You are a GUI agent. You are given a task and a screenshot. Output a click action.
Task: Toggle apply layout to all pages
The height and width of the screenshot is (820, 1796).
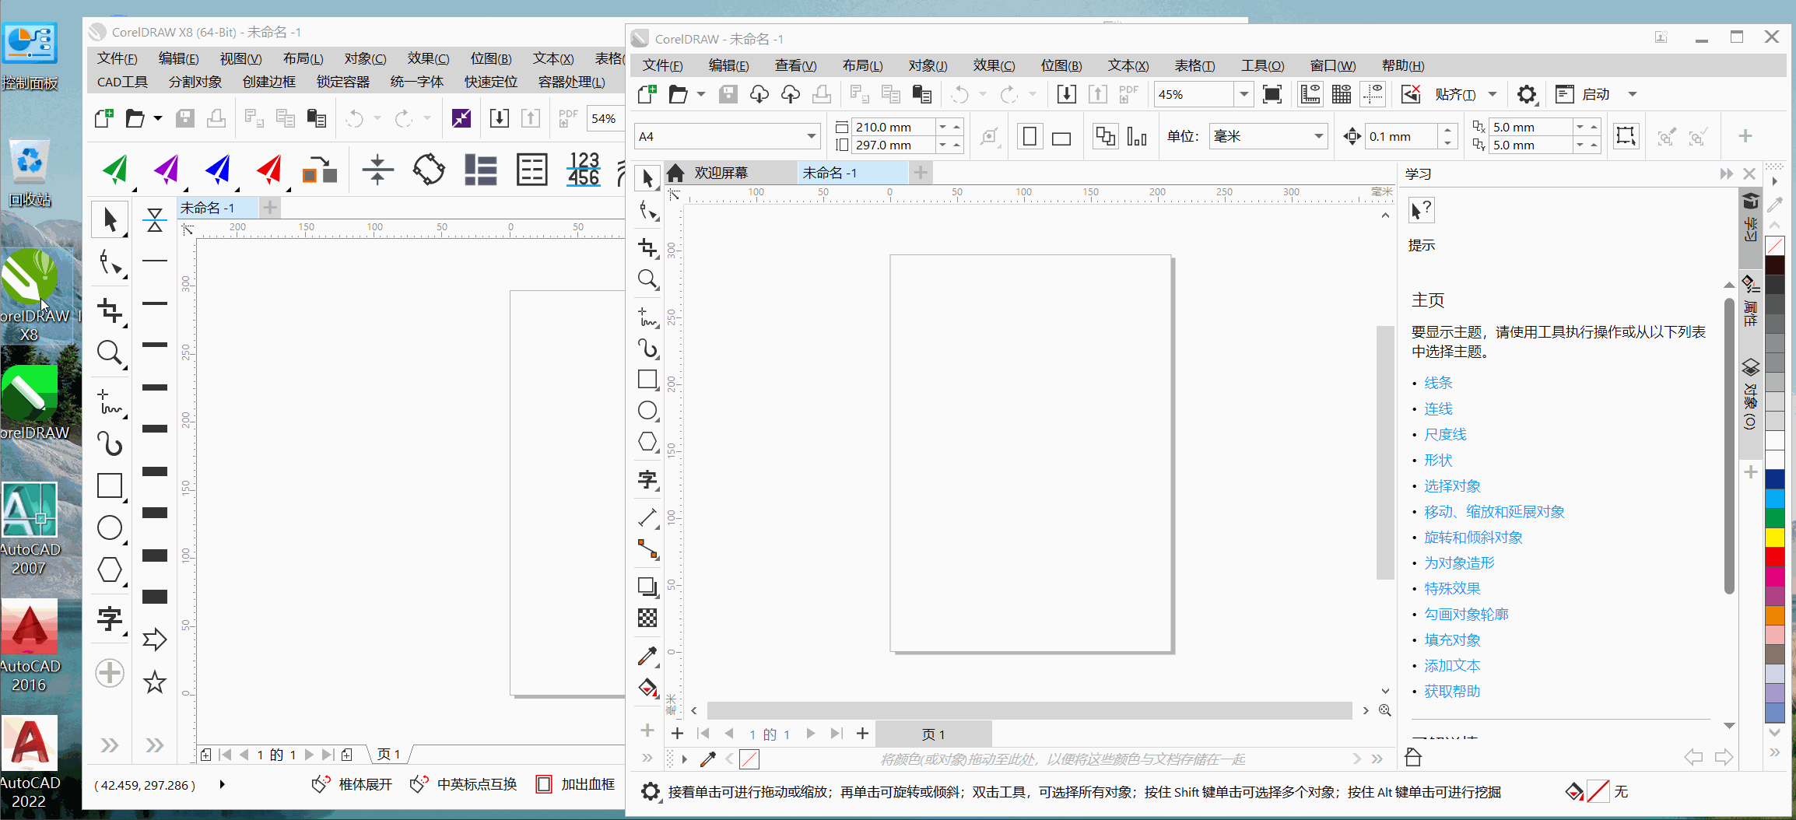click(1105, 137)
